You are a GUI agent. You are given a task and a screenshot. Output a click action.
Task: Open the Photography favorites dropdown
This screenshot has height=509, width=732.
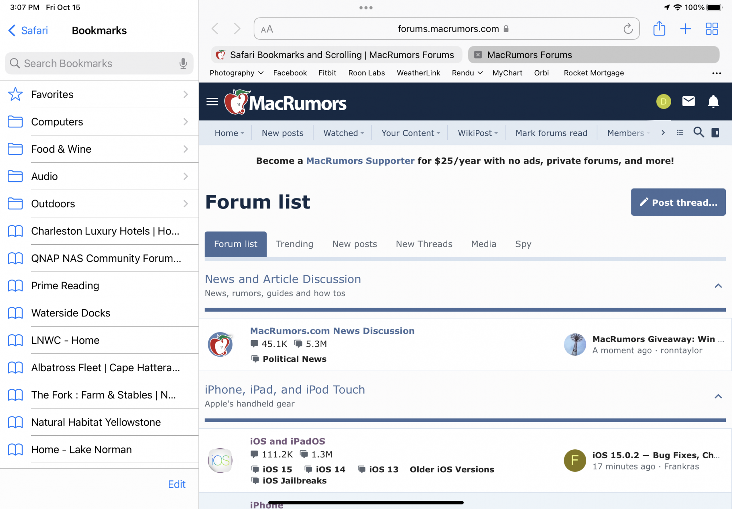[x=236, y=73]
